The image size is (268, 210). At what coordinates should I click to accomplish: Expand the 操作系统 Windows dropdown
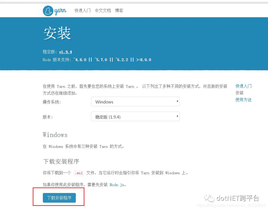(x=135, y=102)
